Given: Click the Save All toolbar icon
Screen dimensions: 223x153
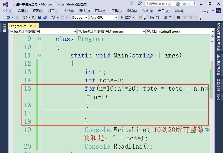Looking at the screenshot, I should click(45, 17).
